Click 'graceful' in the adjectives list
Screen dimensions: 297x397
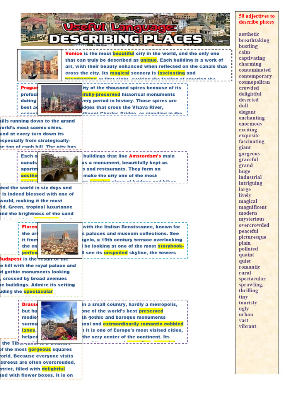pyautogui.click(x=248, y=159)
